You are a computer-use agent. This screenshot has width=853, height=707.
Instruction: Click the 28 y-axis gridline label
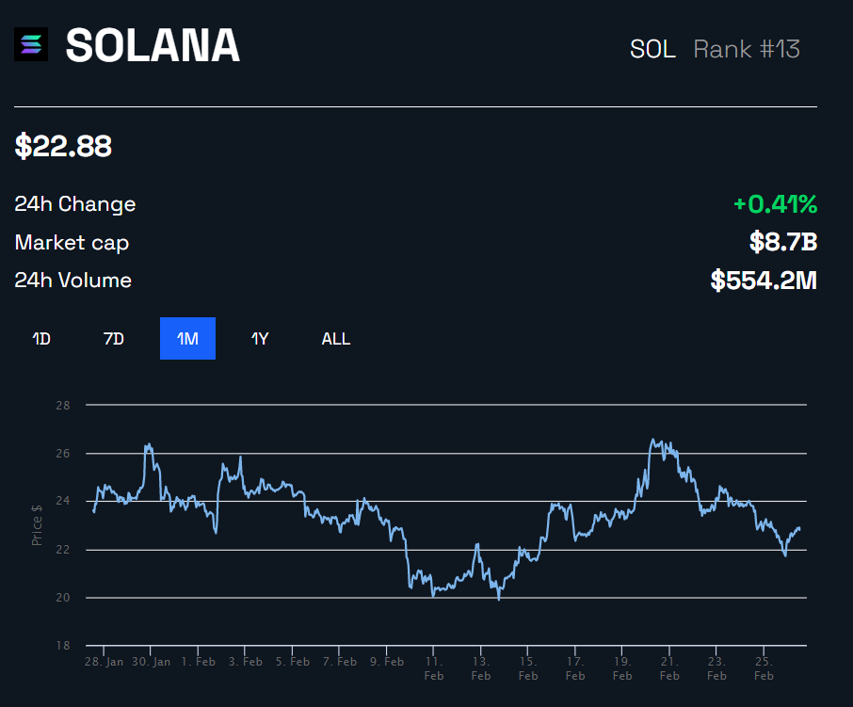pyautogui.click(x=64, y=405)
